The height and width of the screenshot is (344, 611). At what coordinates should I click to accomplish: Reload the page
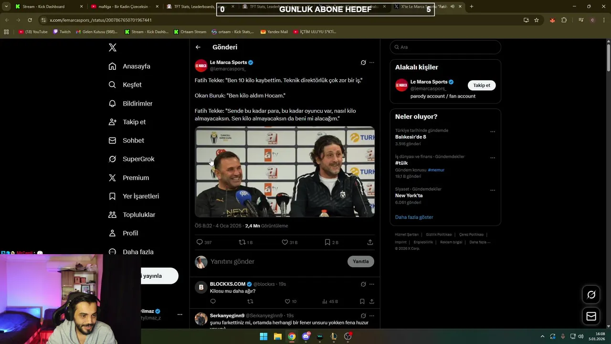click(30, 20)
